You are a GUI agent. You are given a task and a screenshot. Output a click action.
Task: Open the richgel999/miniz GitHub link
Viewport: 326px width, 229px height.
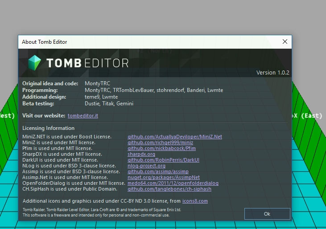(160, 142)
